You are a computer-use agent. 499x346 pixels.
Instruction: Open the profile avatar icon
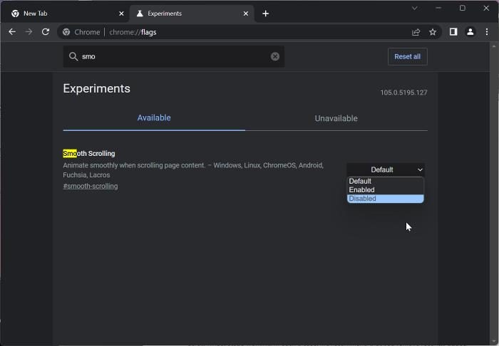[470, 32]
